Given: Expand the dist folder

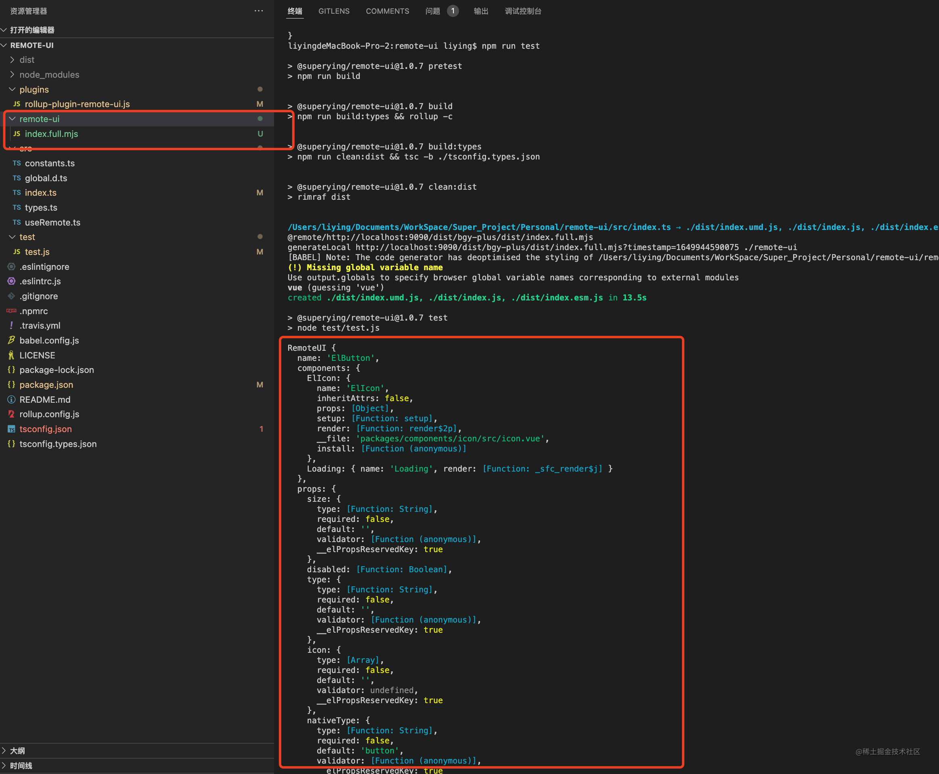Looking at the screenshot, I should (x=26, y=60).
